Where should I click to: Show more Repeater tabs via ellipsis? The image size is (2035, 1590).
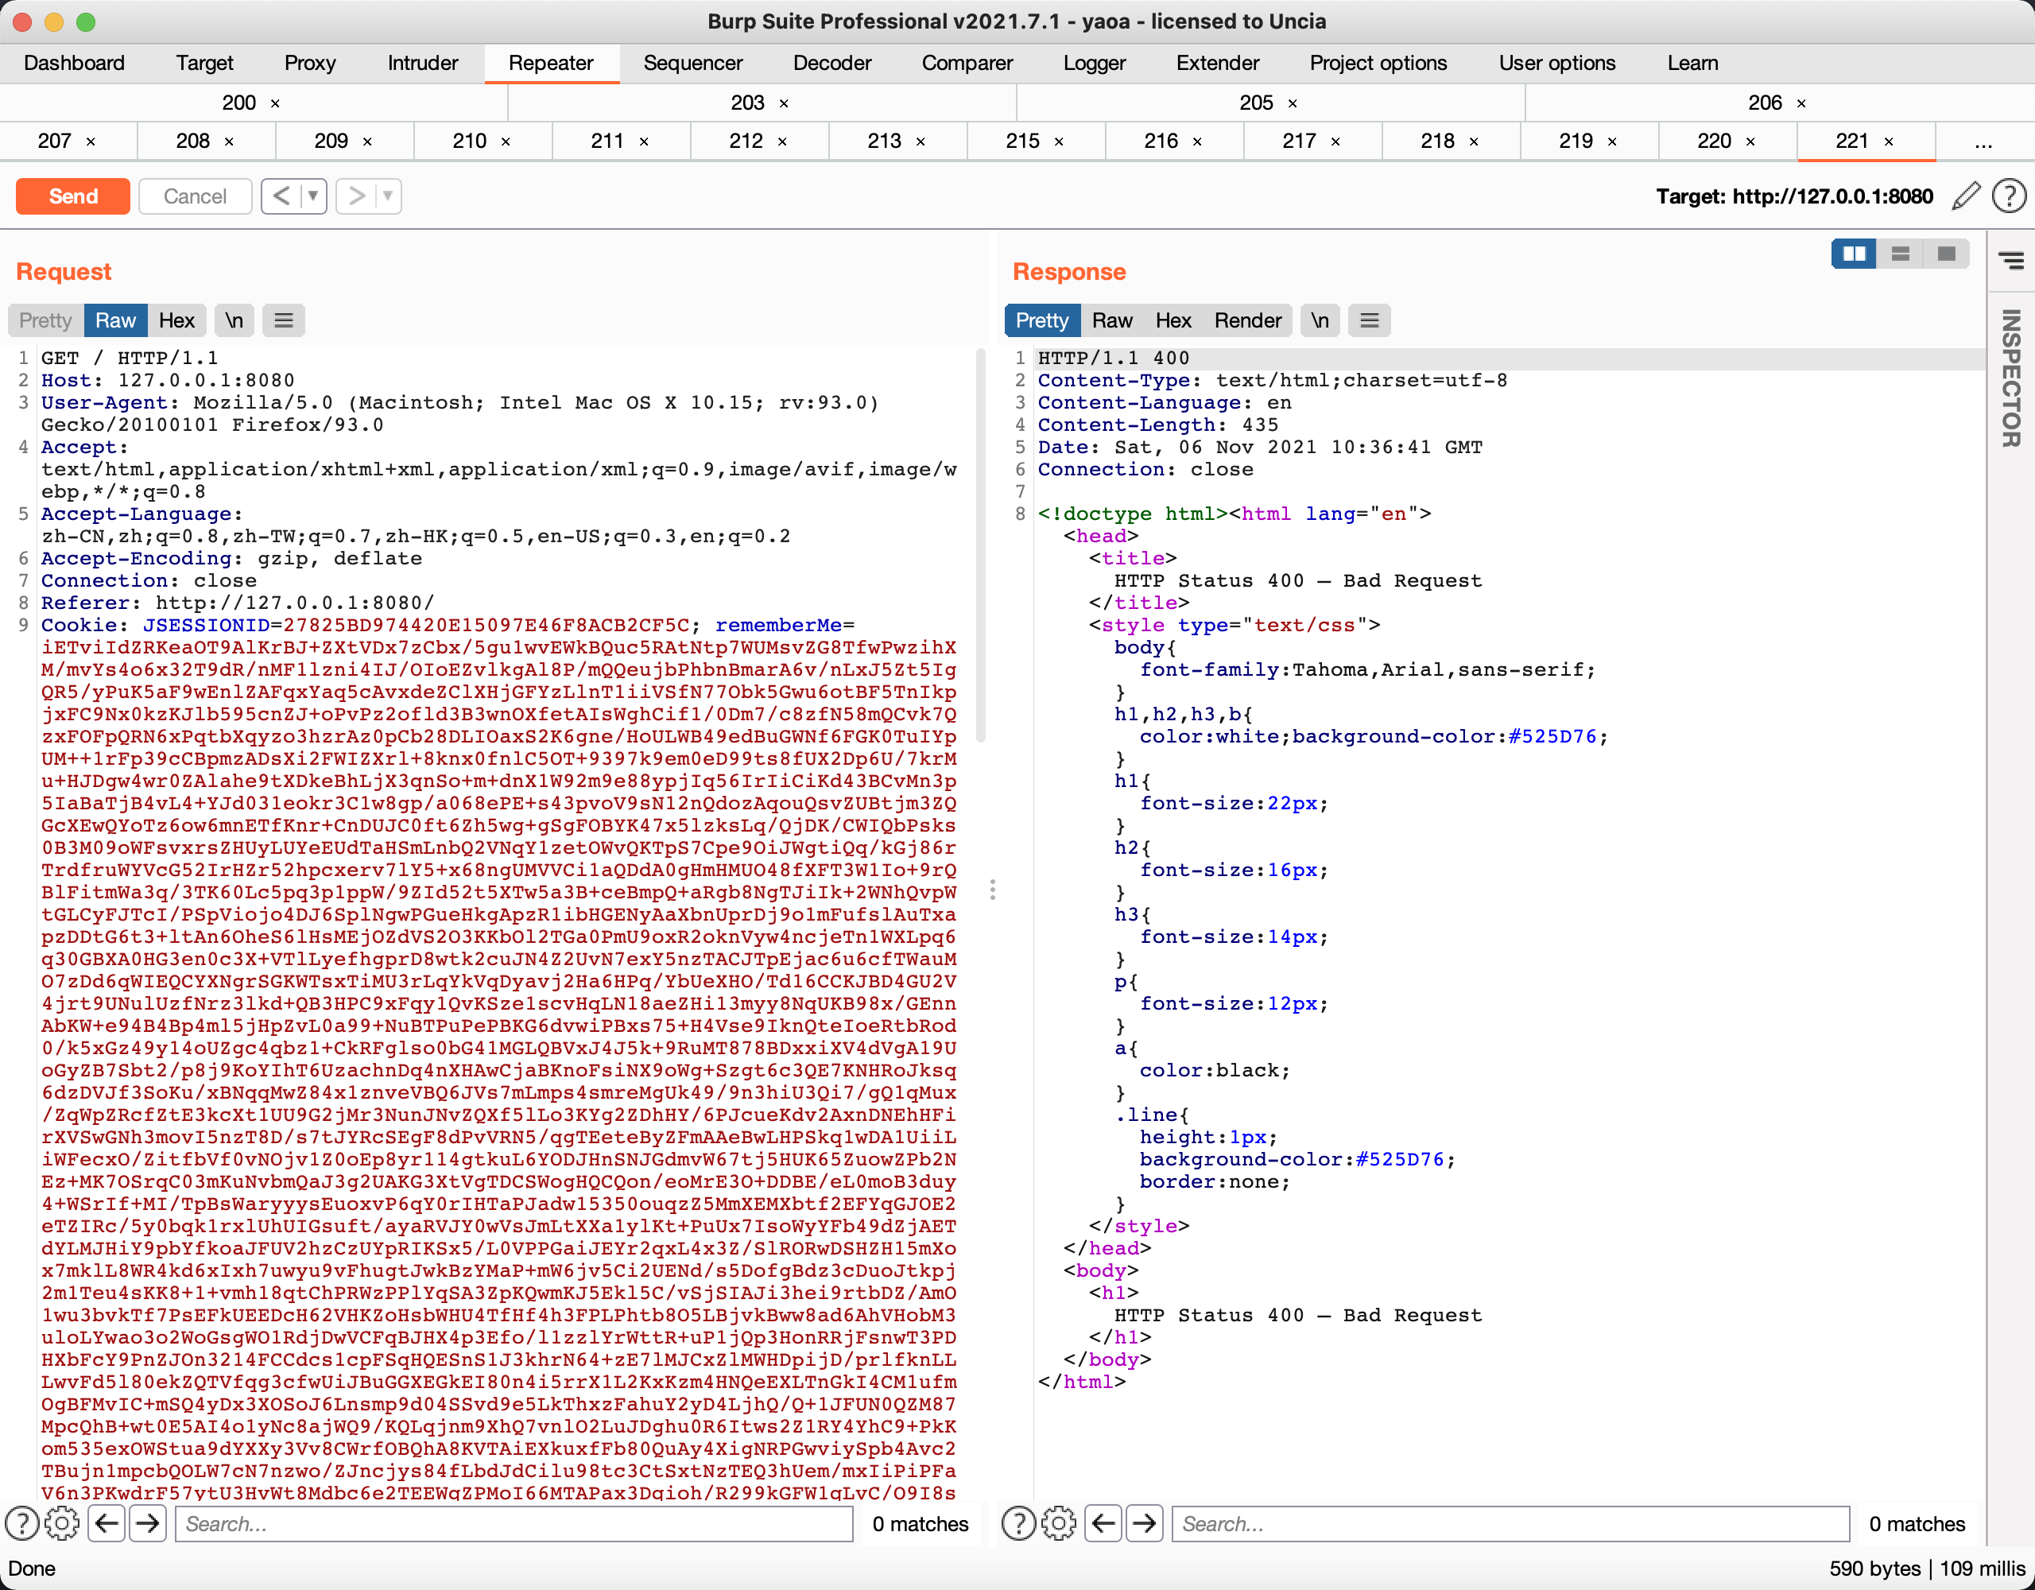click(x=1984, y=142)
